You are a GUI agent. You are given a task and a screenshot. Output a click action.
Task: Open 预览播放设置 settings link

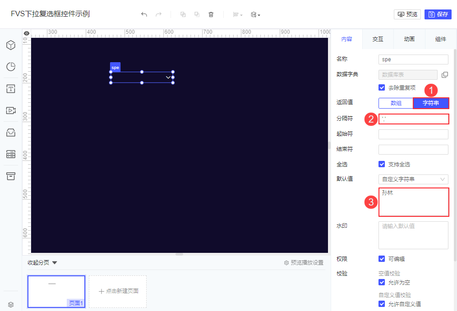pyautogui.click(x=304, y=263)
